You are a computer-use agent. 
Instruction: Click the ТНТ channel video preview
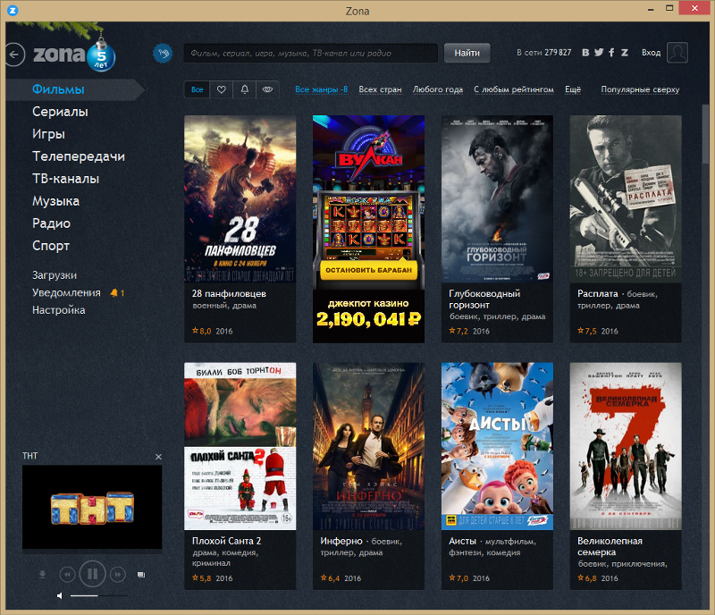coord(92,507)
